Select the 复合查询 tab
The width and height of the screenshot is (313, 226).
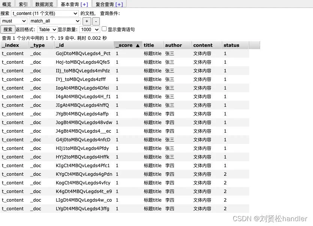105,4
